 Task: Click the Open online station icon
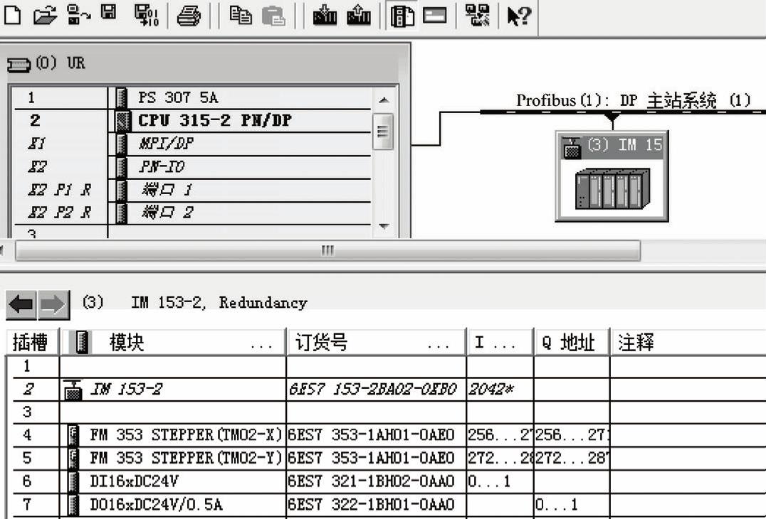(78, 15)
